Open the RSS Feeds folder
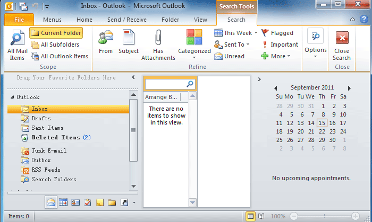The image size is (372, 222). point(40,170)
